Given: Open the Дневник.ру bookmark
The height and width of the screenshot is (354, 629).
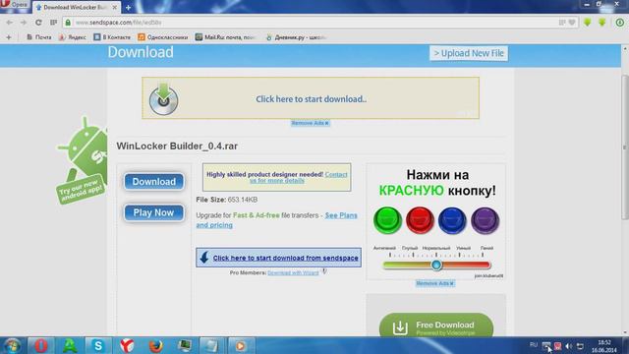Looking at the screenshot, I should click(x=296, y=37).
